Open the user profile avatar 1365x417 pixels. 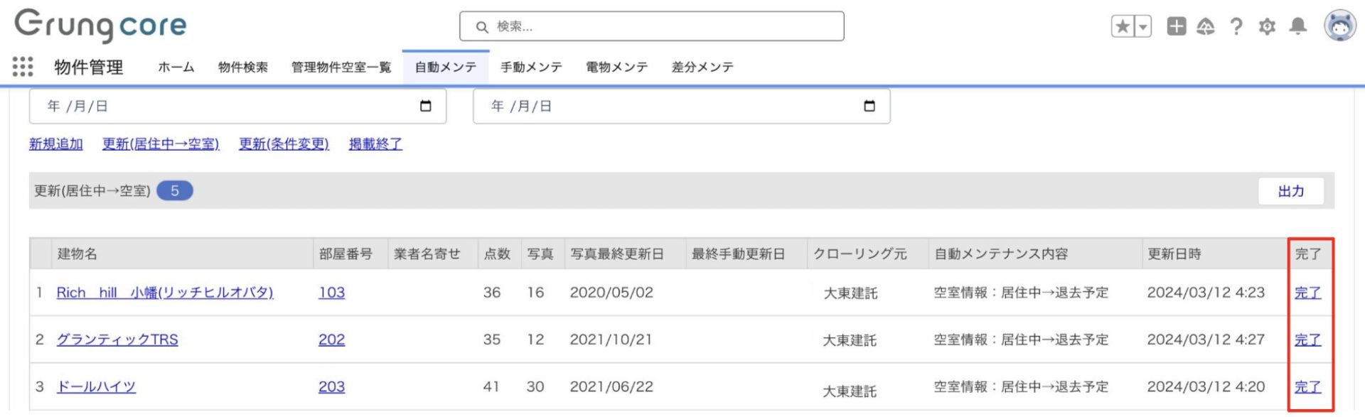[1339, 26]
